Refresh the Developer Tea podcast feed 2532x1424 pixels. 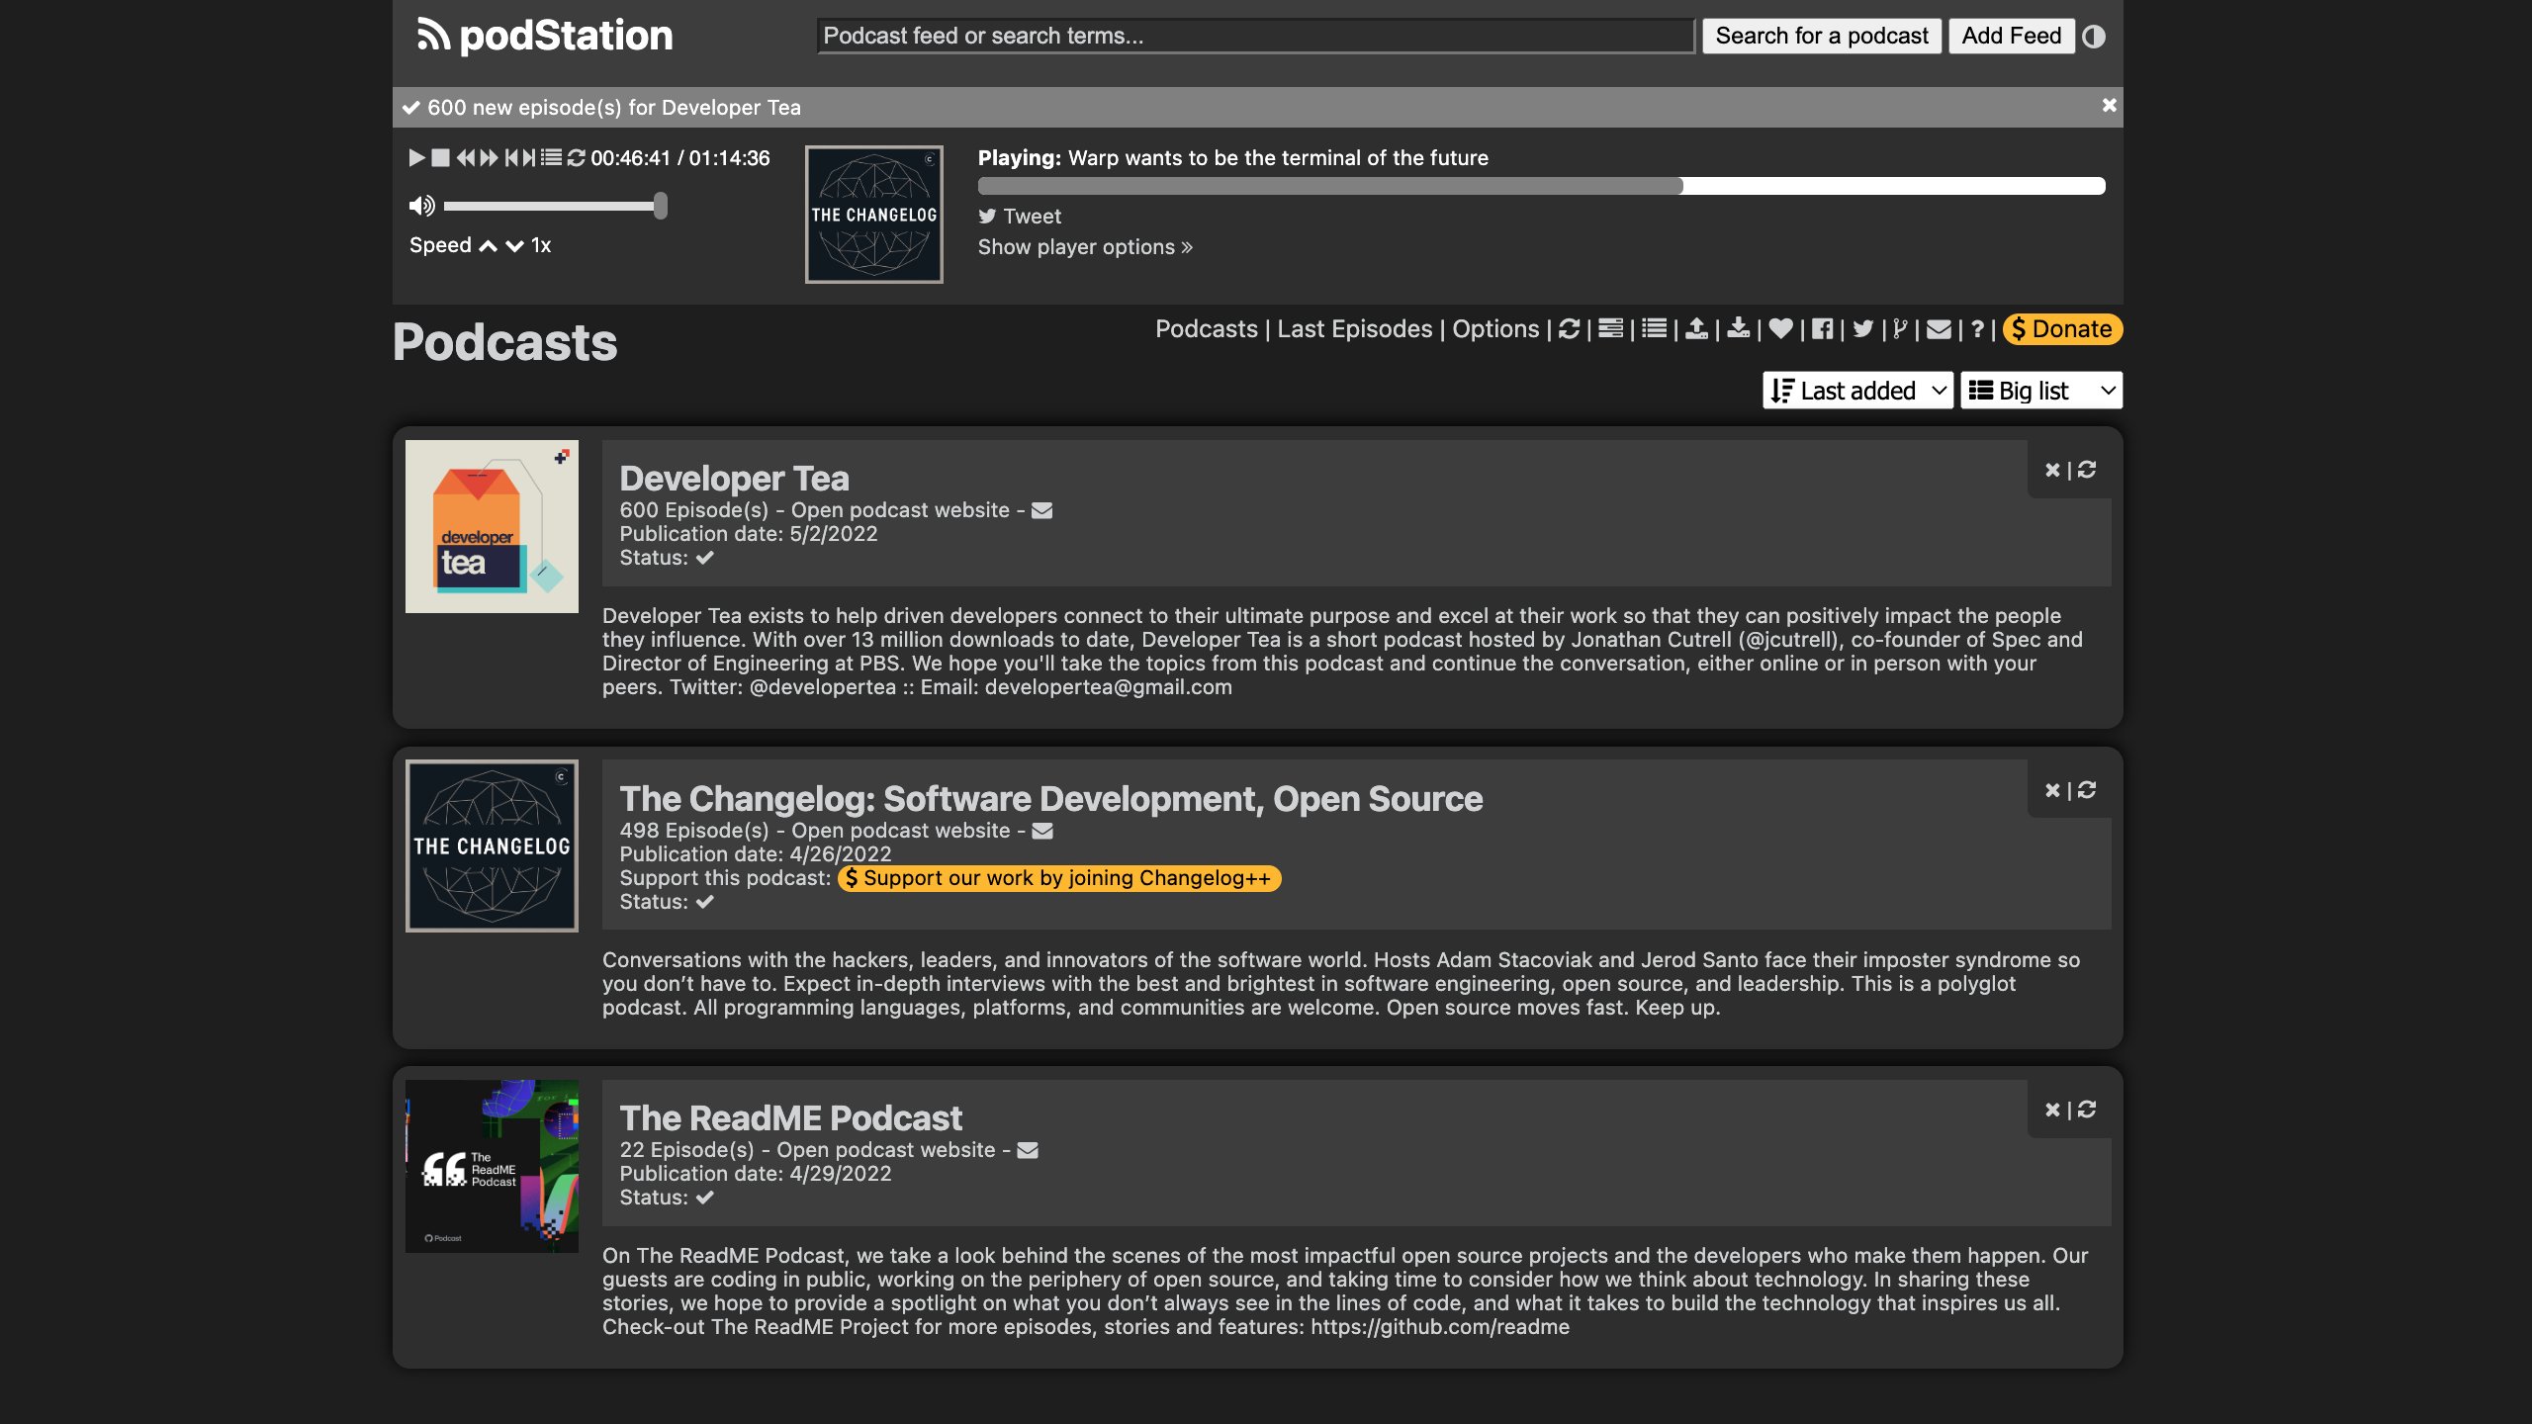[x=2087, y=470]
